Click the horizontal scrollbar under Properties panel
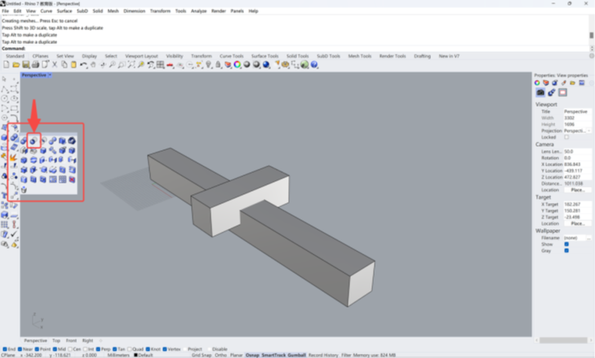The width and height of the screenshot is (595, 358). [562, 341]
